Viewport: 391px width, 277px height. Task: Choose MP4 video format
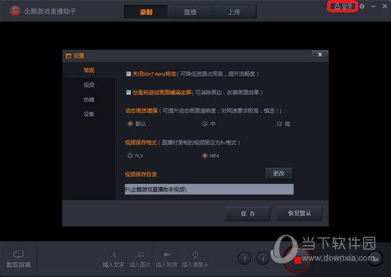pyautogui.click(x=205, y=156)
